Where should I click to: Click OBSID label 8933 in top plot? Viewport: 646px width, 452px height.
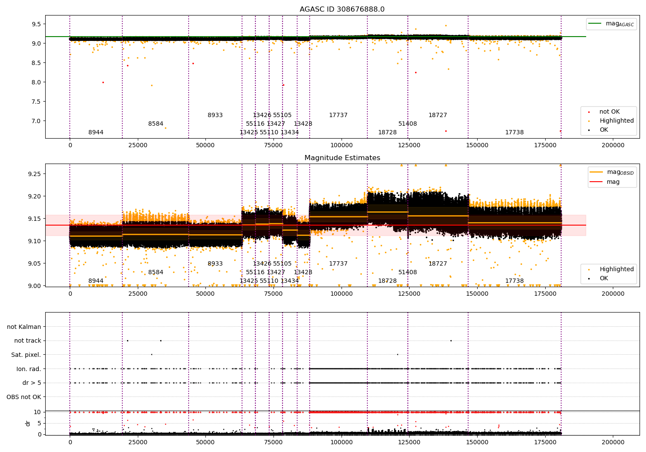(x=215, y=115)
